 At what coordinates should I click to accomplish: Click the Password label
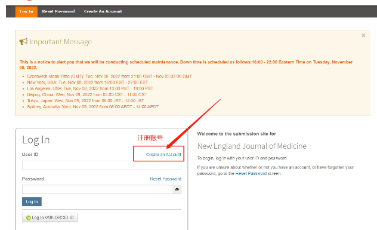point(33,179)
